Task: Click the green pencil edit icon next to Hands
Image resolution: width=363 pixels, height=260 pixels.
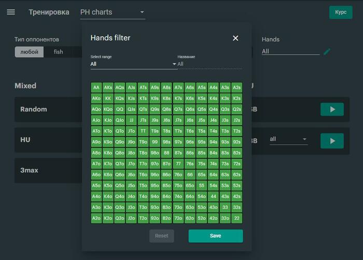Action: tap(327, 51)
